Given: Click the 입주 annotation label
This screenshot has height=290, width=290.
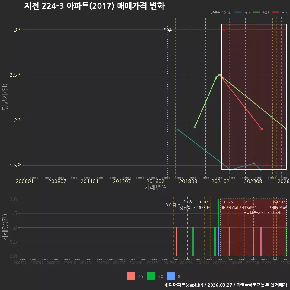Looking at the screenshot, I should coord(168,30).
